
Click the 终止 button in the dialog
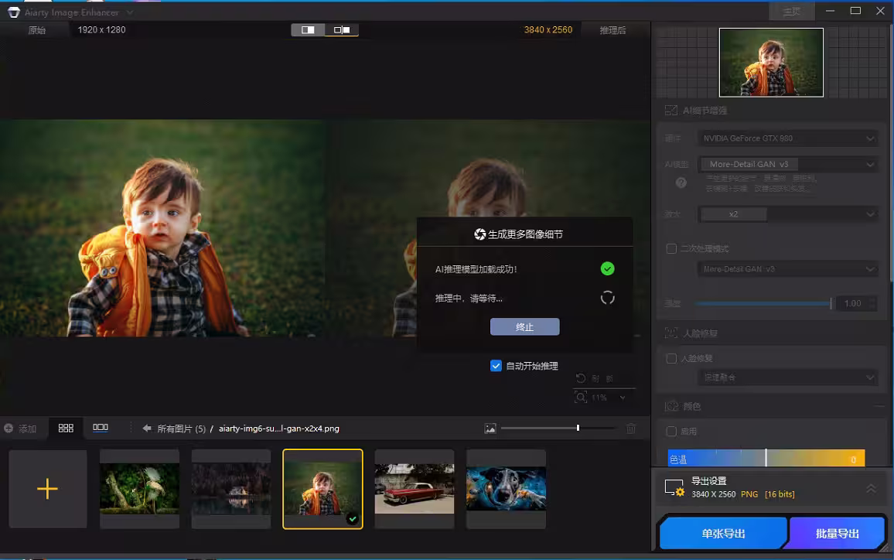tap(524, 326)
